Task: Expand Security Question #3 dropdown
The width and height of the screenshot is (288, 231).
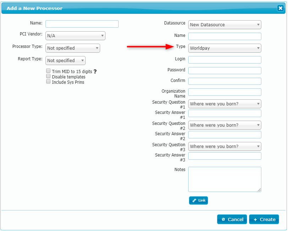Action: click(224, 147)
